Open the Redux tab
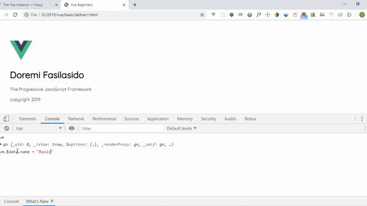Screen dimensions: 367x206 point(250,118)
